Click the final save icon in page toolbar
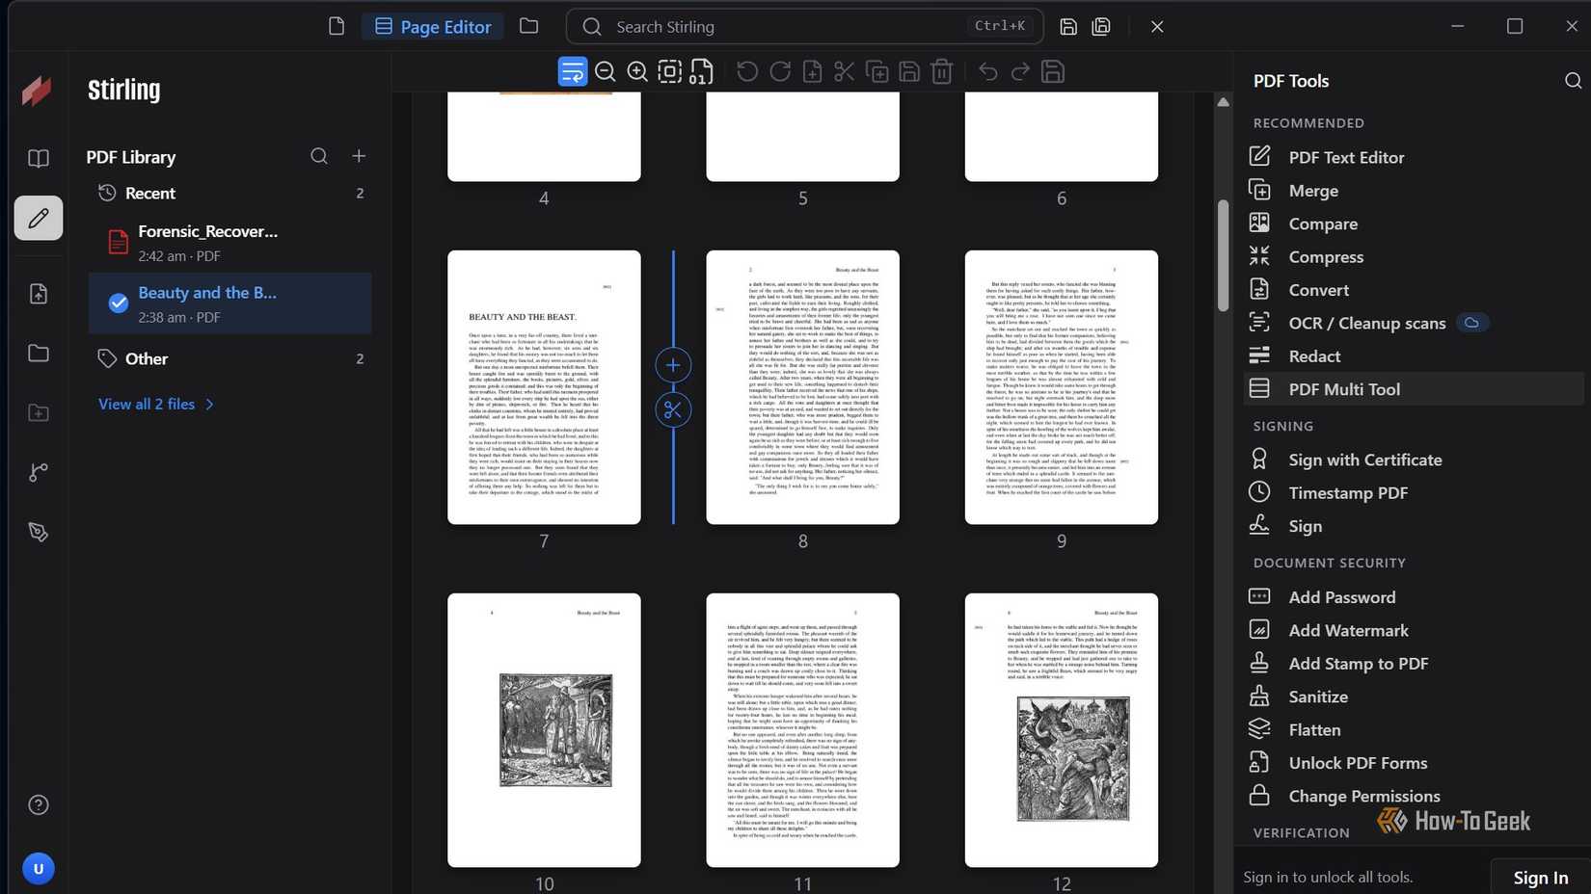1591x894 pixels. pos(1053,71)
